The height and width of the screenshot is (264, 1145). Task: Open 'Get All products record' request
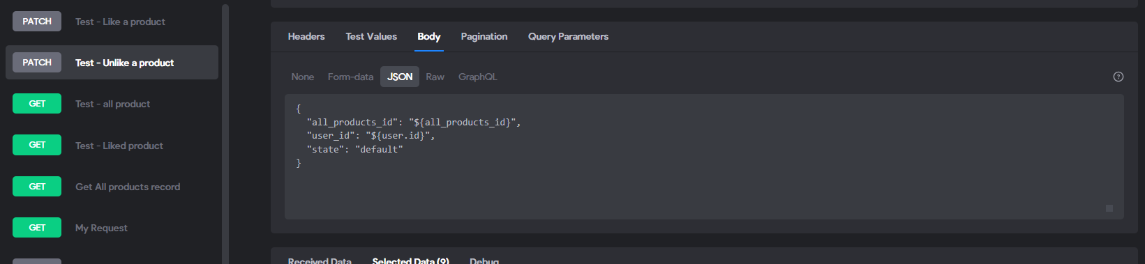pyautogui.click(x=128, y=187)
